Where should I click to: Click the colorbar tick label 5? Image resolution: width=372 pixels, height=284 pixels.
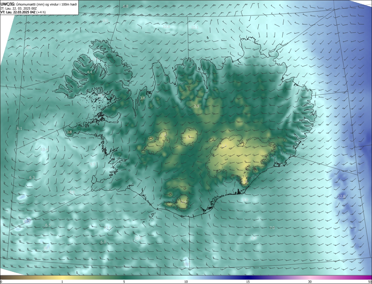tap(124, 282)
